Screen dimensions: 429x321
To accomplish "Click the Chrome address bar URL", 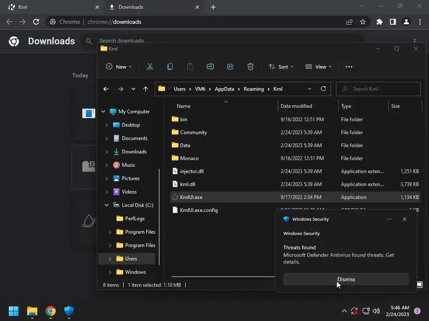I will click(x=114, y=22).
